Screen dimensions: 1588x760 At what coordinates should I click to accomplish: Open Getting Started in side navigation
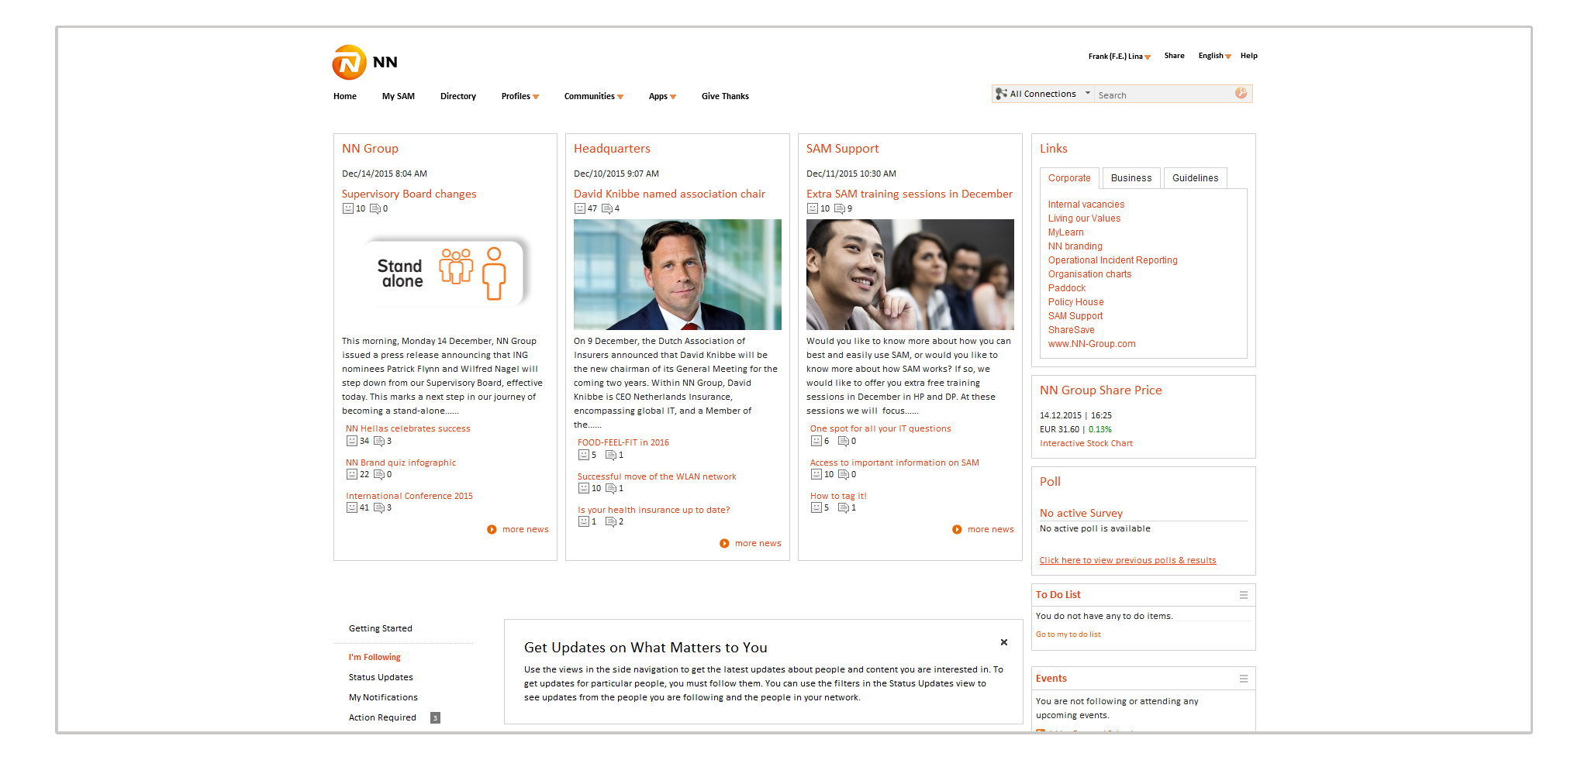click(x=381, y=629)
